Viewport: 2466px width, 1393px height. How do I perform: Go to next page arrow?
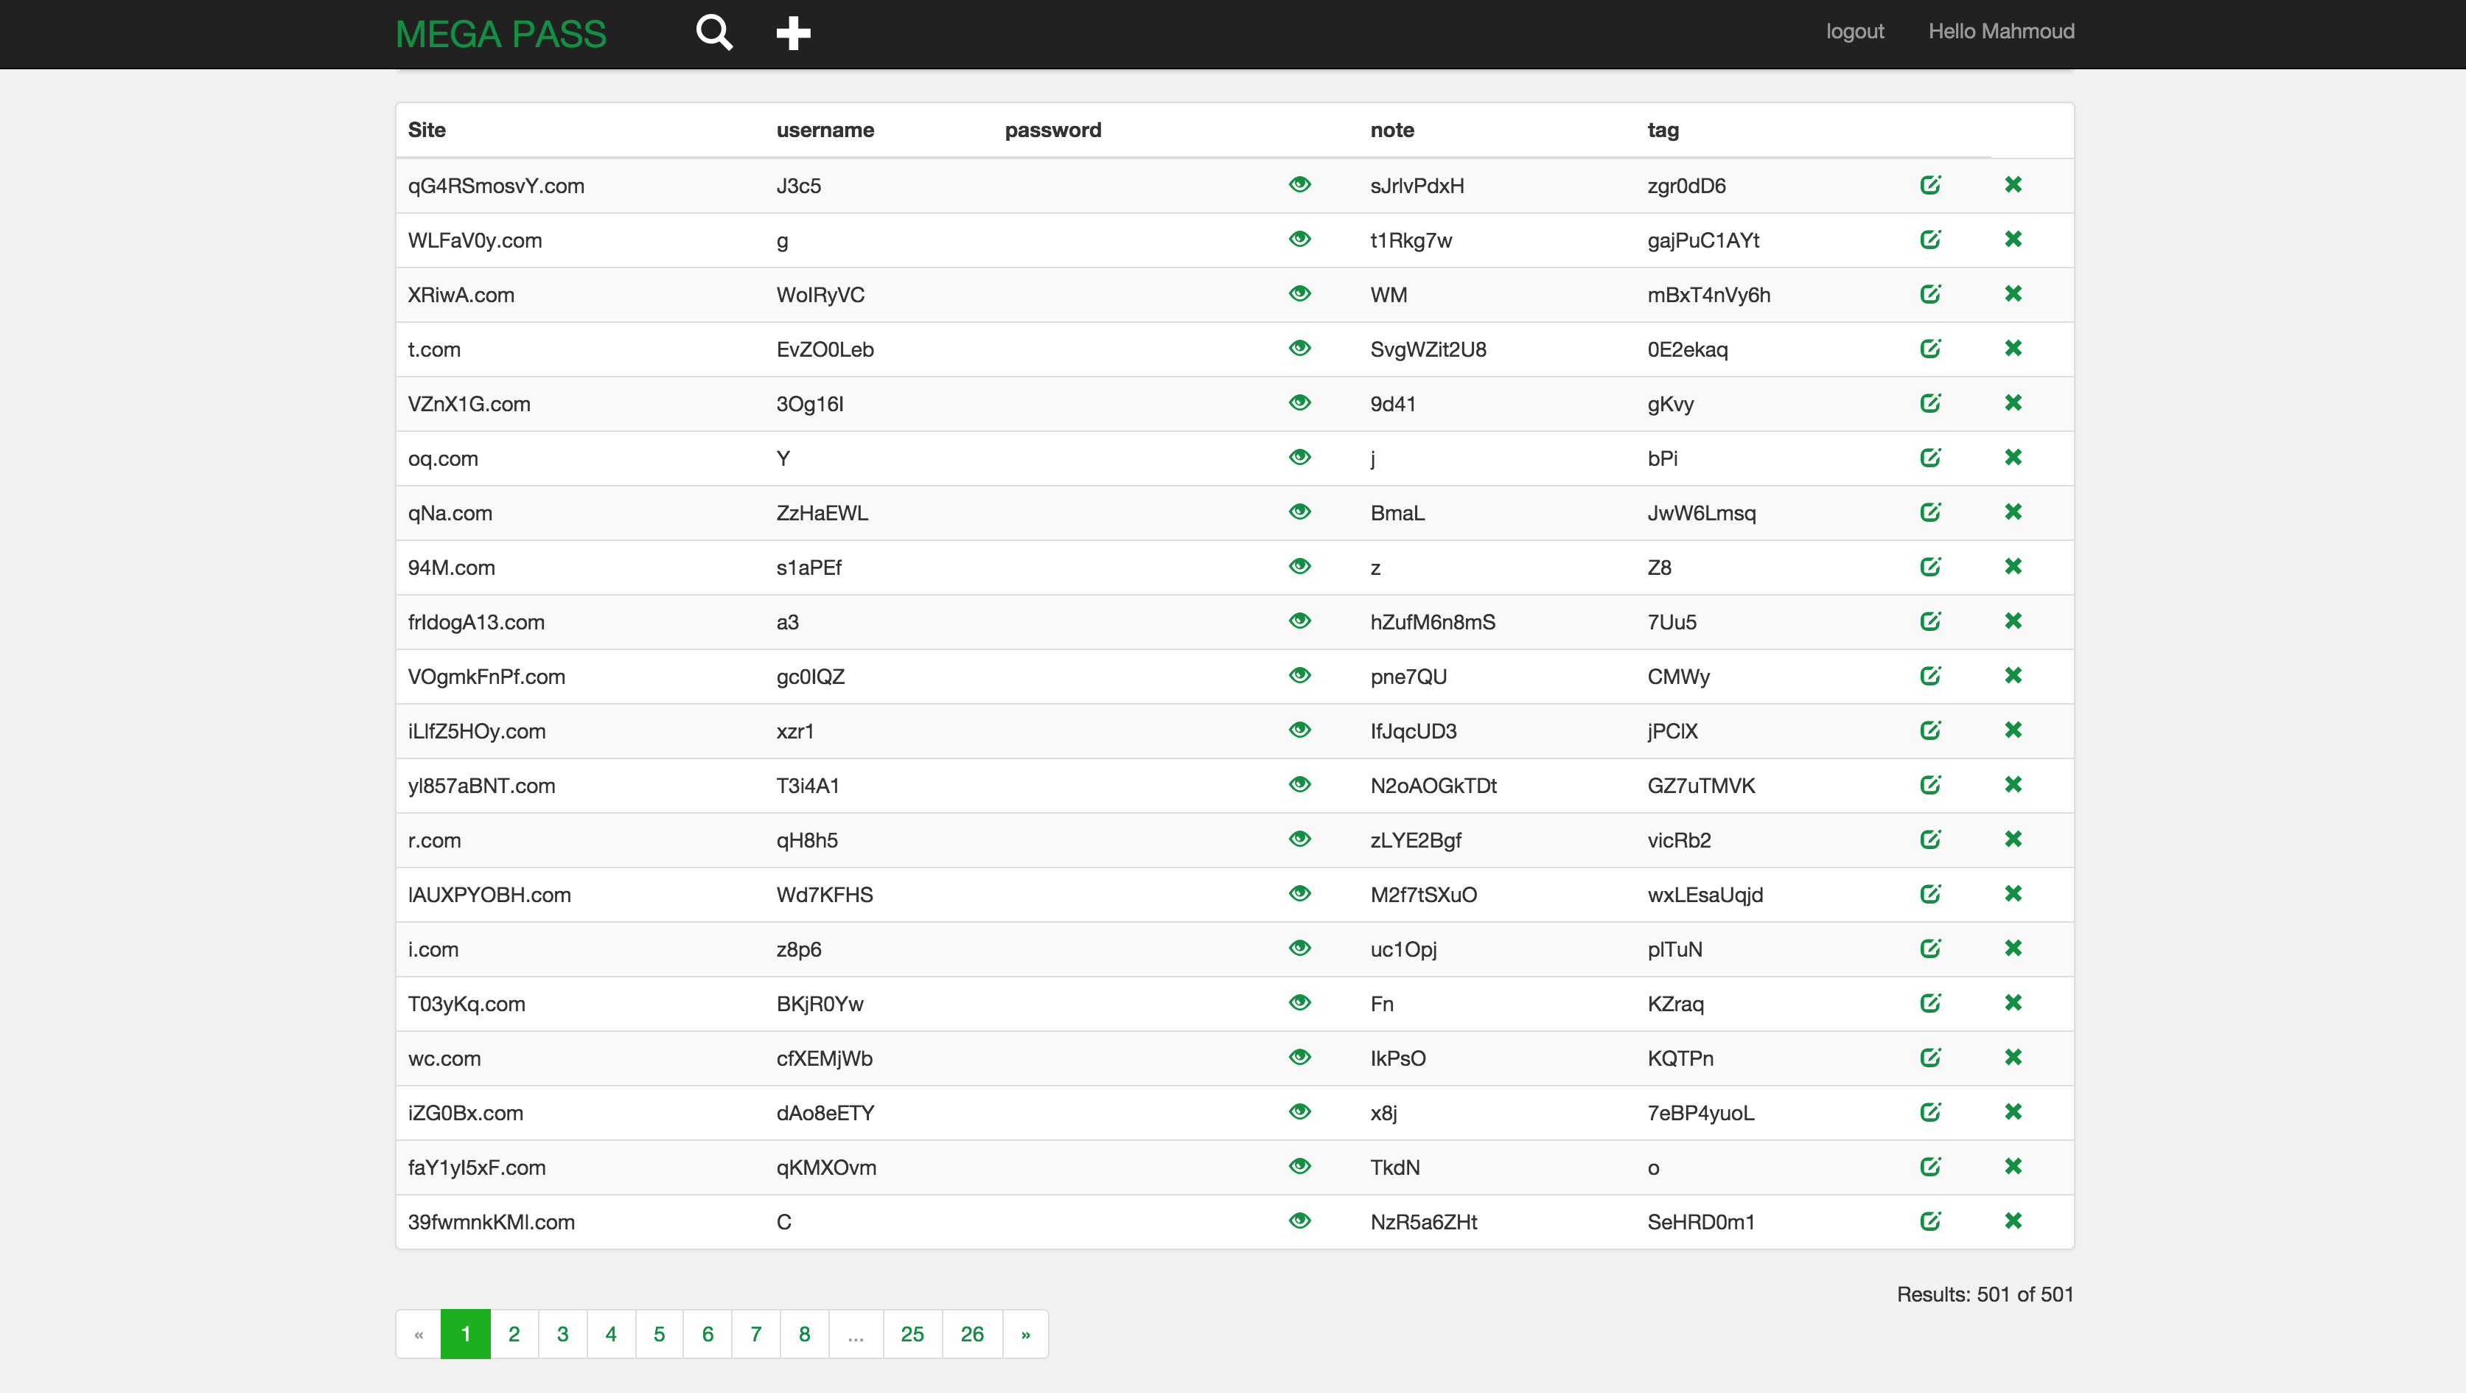[1025, 1335]
